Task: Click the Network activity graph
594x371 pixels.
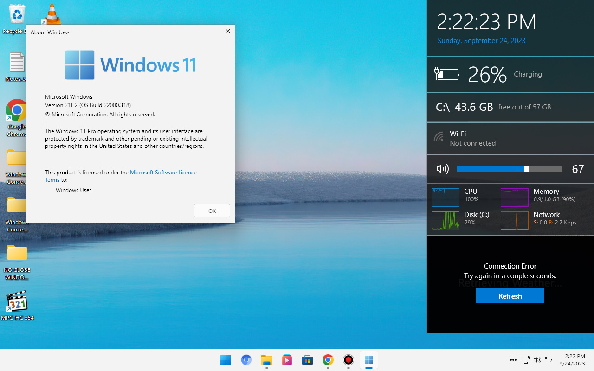Action: [x=514, y=221]
